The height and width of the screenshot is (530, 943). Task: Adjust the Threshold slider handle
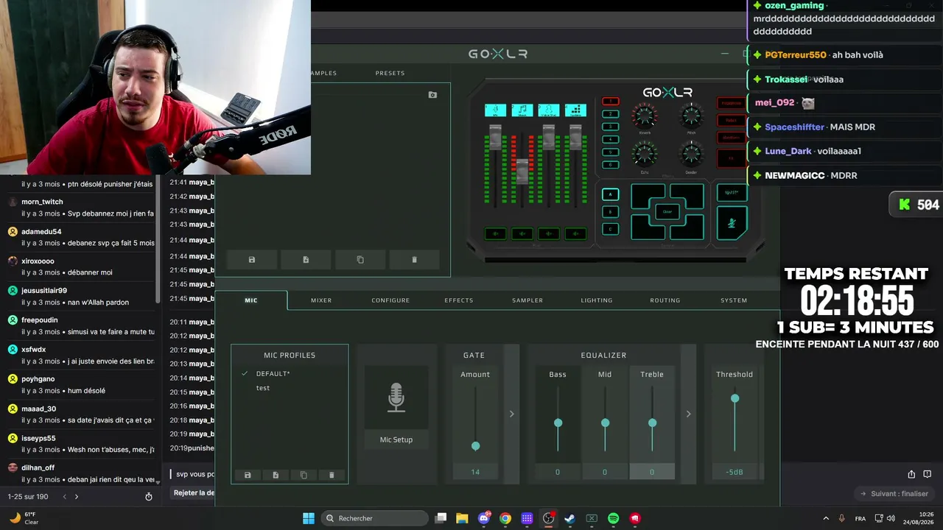pyautogui.click(x=735, y=398)
